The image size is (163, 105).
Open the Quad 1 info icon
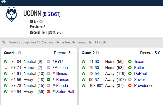pyautogui.click(x=20, y=53)
